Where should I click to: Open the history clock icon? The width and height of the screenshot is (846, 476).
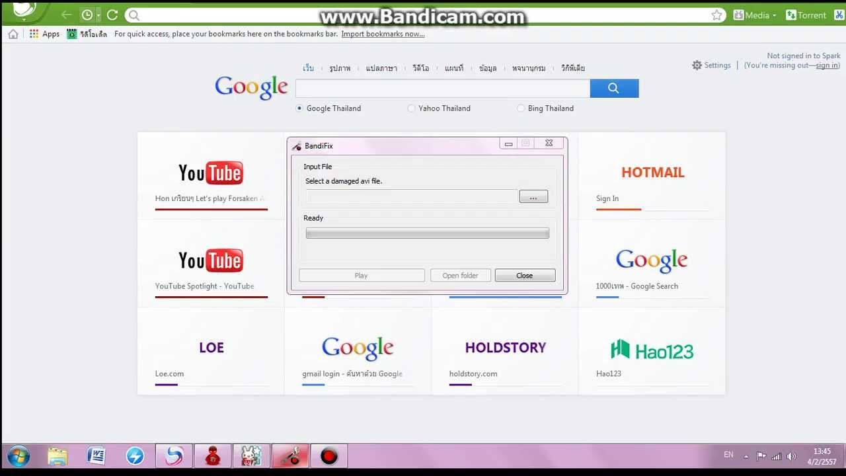coord(87,15)
